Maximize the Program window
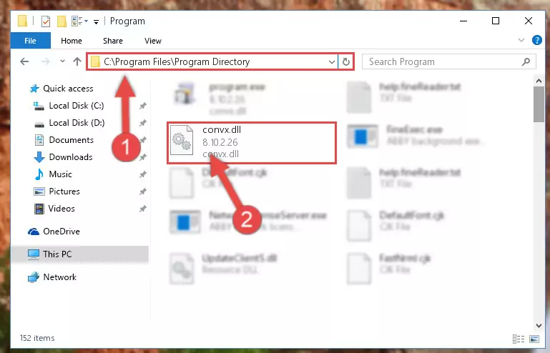Image resolution: width=550 pixels, height=353 pixels. [496, 21]
